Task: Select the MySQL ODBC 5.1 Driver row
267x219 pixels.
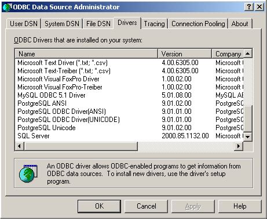Action: tap(129, 95)
